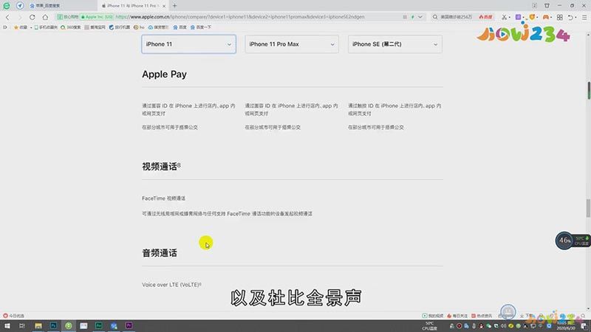This screenshot has width=591, height=332.
Task: Expand the address bar history dropdown arrow
Action: tap(420, 17)
